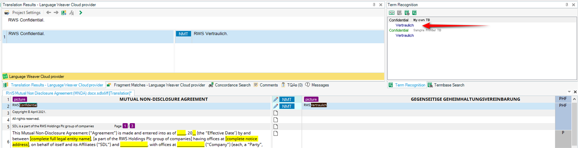Open Project Settings in Translation Results toolbar
The height and width of the screenshot is (148, 578).
click(x=23, y=13)
